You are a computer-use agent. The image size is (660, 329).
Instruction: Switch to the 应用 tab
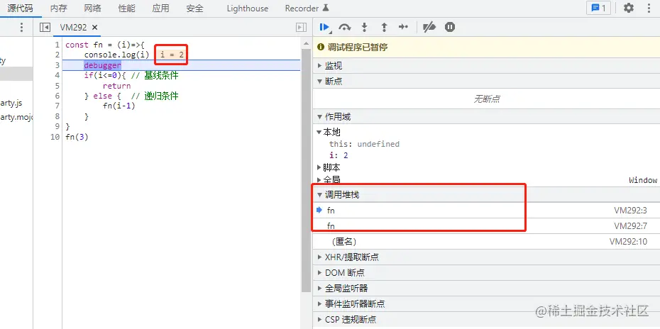pos(161,8)
